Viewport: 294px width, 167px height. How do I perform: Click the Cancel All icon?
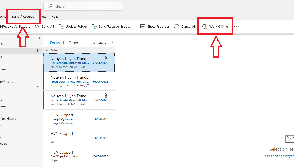[x=177, y=27]
